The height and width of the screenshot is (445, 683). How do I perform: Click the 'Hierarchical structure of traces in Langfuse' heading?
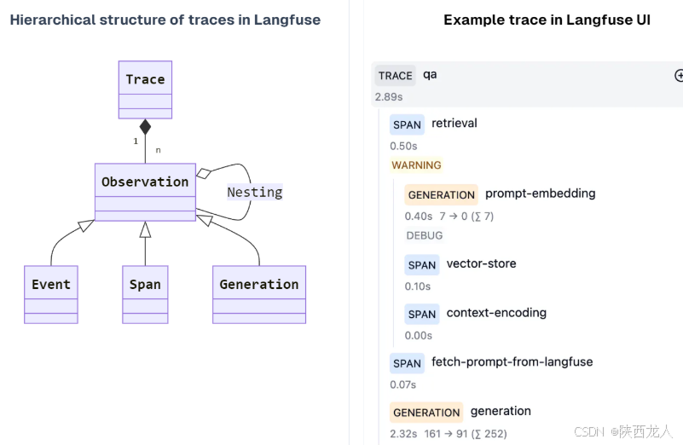tap(165, 20)
